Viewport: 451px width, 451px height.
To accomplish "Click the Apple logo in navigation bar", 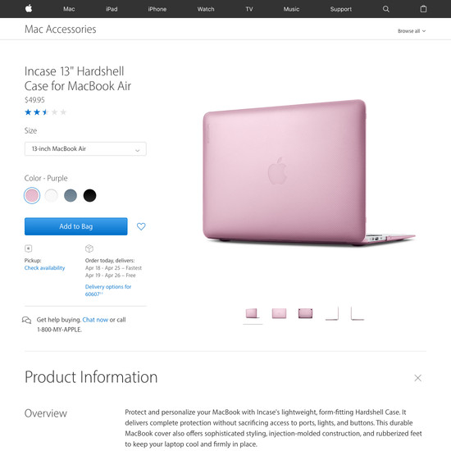I will [29, 9].
